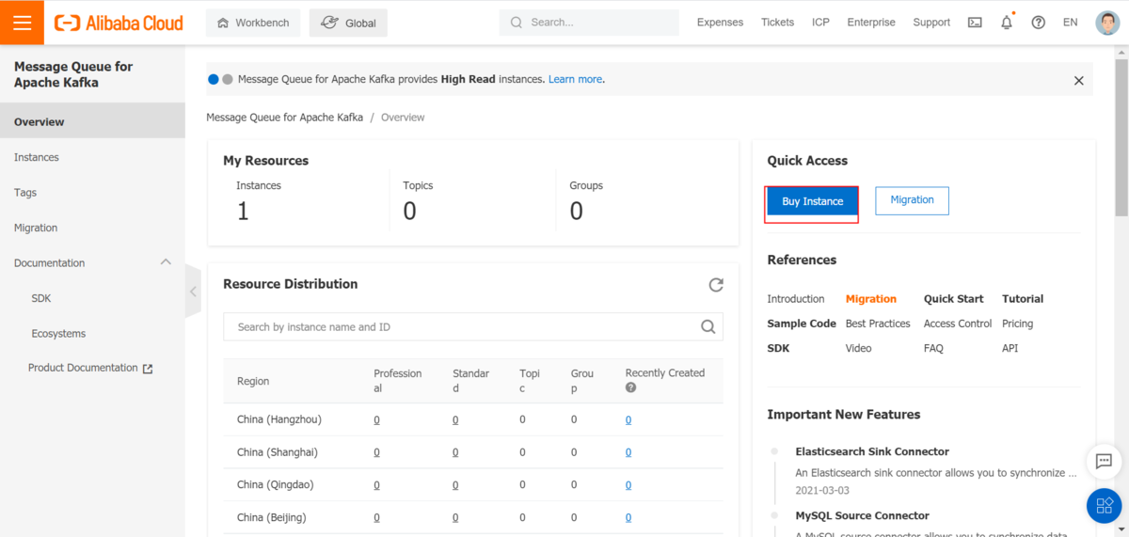Collapse the Documentation section chevron
The width and height of the screenshot is (1129, 537).
point(167,262)
